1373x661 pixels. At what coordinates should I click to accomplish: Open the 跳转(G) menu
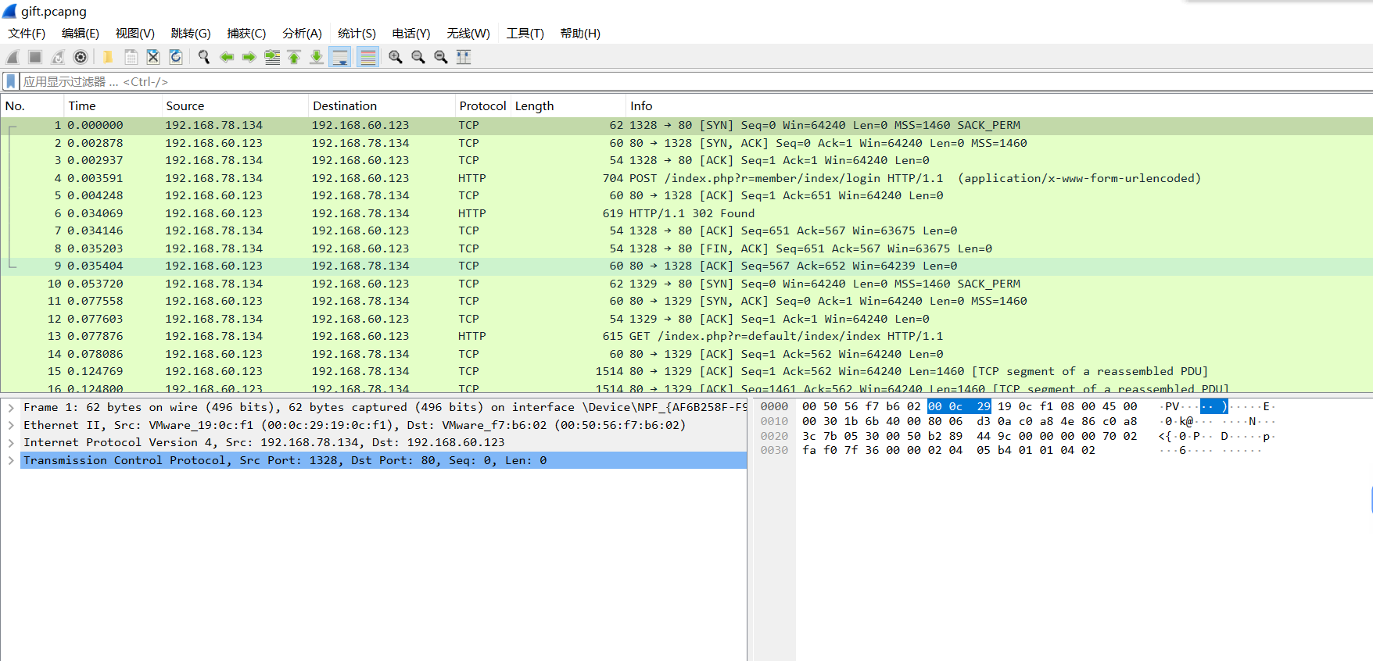click(x=191, y=34)
